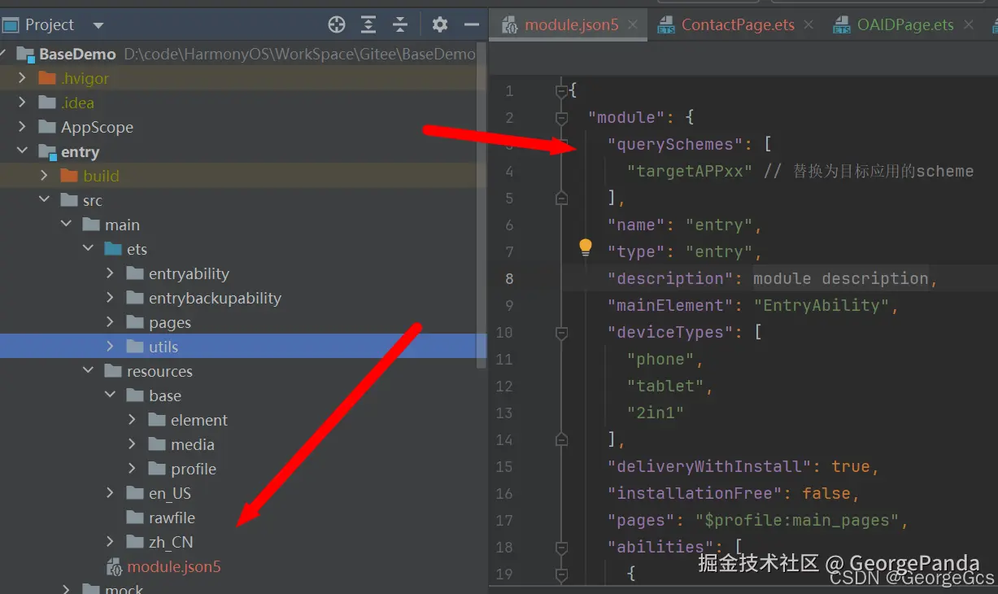The image size is (998, 594).
Task: Fold the deviceTypes array at line 10
Action: (561, 333)
